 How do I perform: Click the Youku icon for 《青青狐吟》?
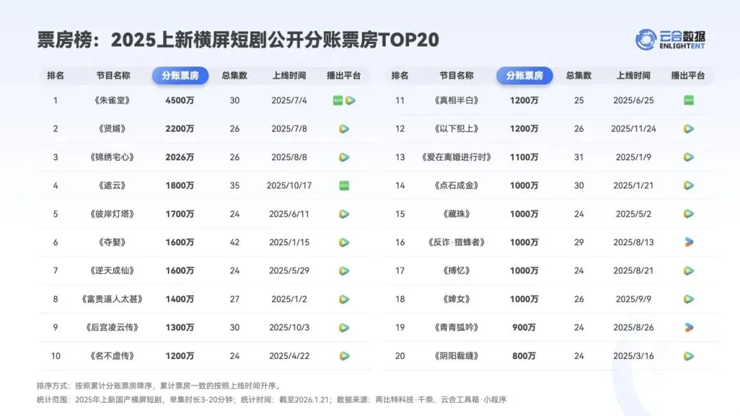click(689, 327)
